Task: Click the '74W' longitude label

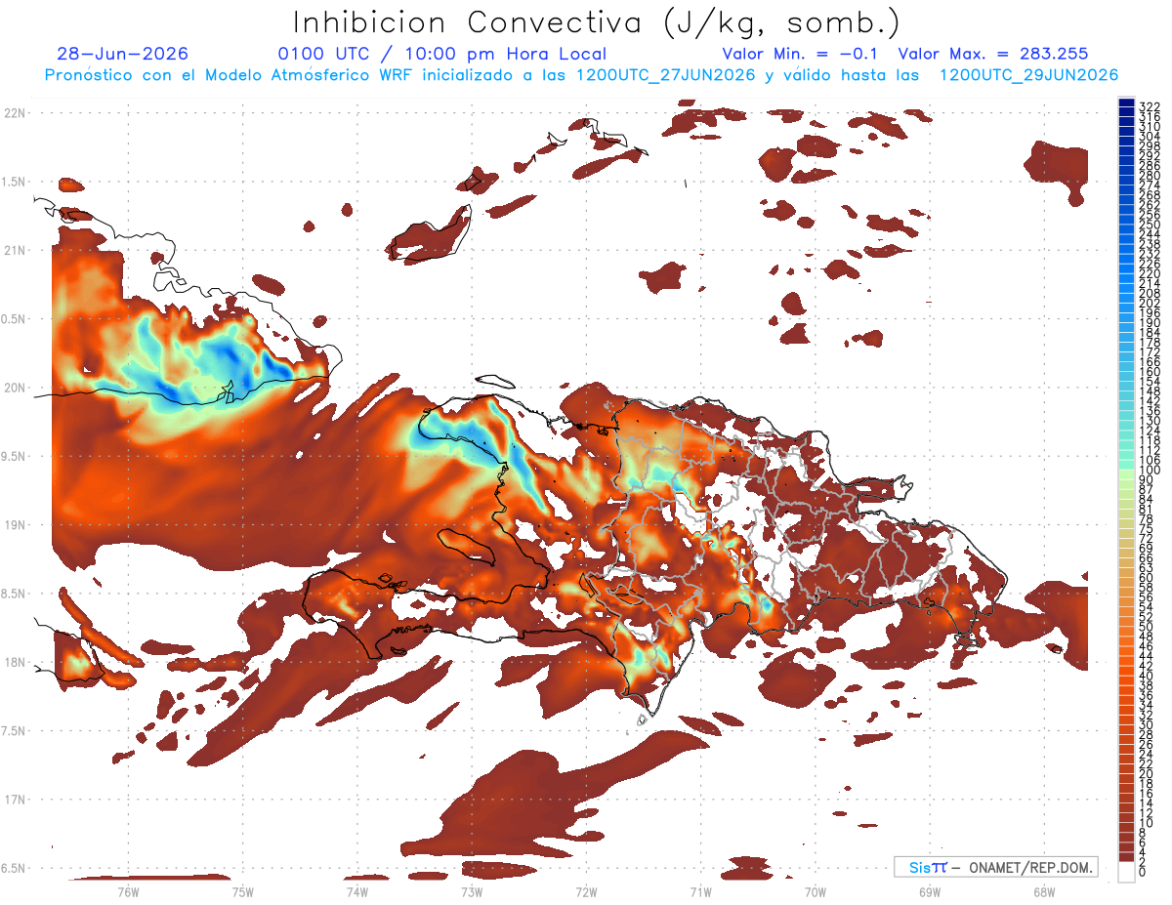Action: pos(357,891)
